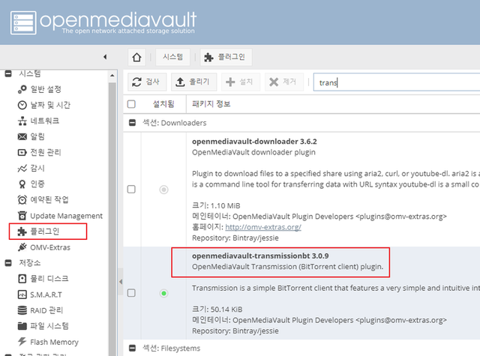Click the sidebar splitter collapse arrow
This screenshot has width=480, height=356.
point(120,282)
